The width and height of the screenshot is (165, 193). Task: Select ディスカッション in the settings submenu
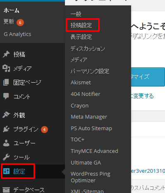click(x=88, y=48)
